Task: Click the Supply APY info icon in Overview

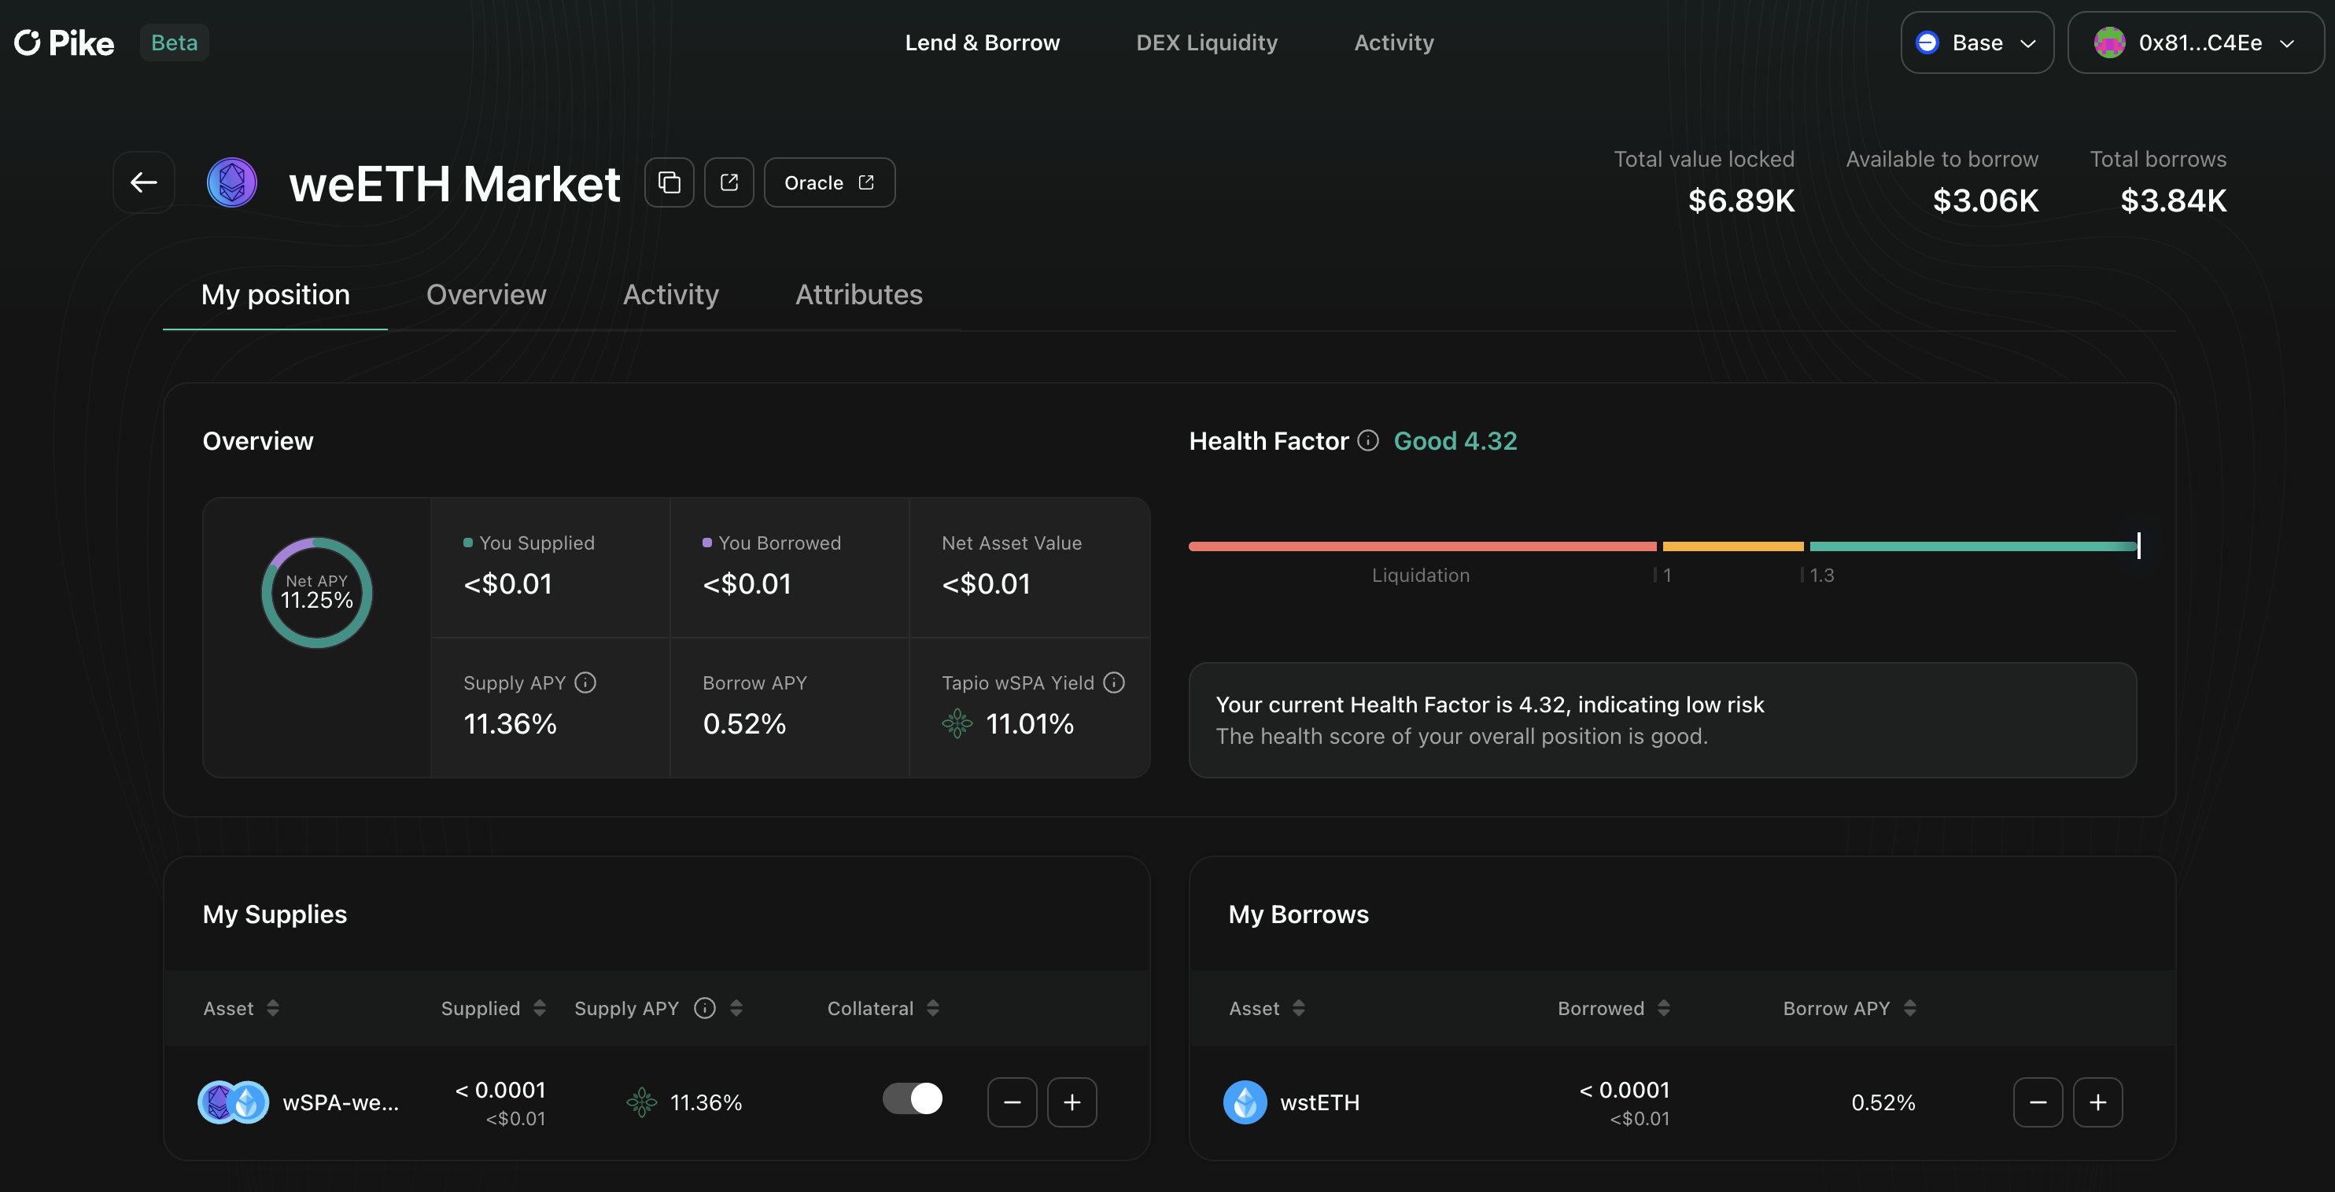Action: 585,683
